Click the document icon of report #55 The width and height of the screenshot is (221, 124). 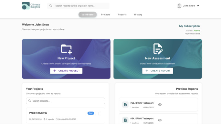pos(125,105)
